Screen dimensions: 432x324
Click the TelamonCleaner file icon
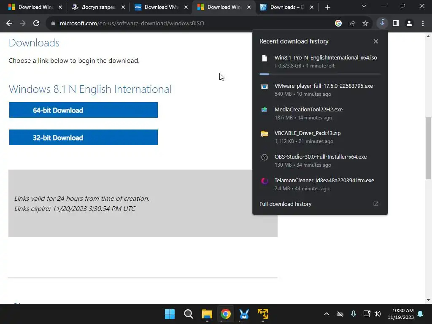[x=265, y=181]
